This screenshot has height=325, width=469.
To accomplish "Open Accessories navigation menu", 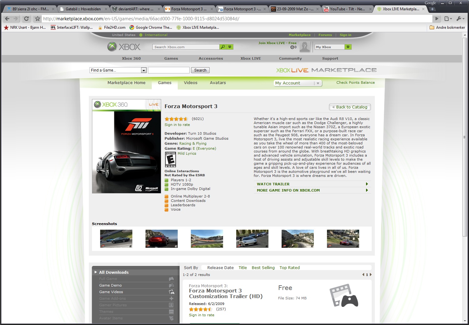I will tap(211, 58).
